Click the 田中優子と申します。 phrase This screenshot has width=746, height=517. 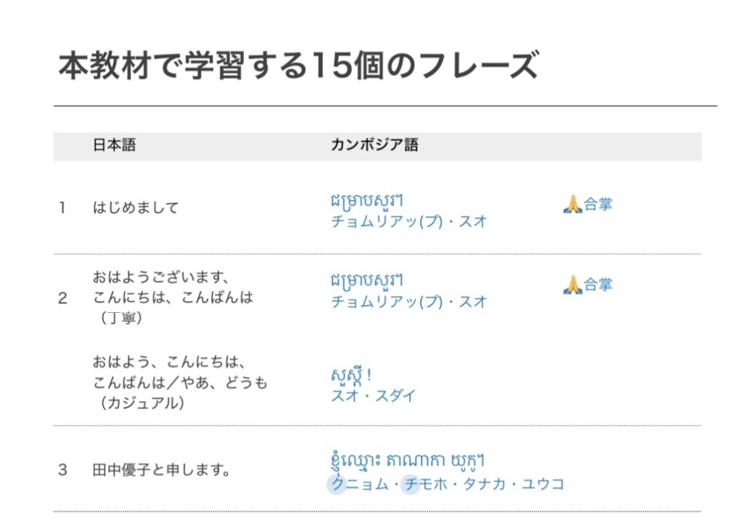click(161, 470)
